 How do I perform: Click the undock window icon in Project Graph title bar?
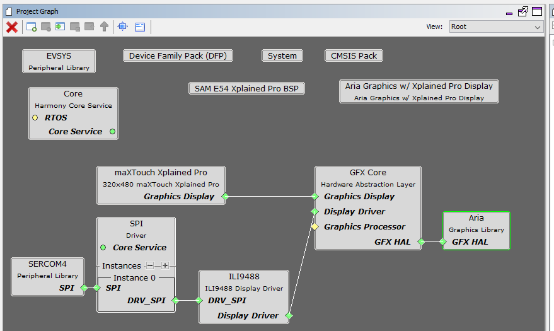523,11
